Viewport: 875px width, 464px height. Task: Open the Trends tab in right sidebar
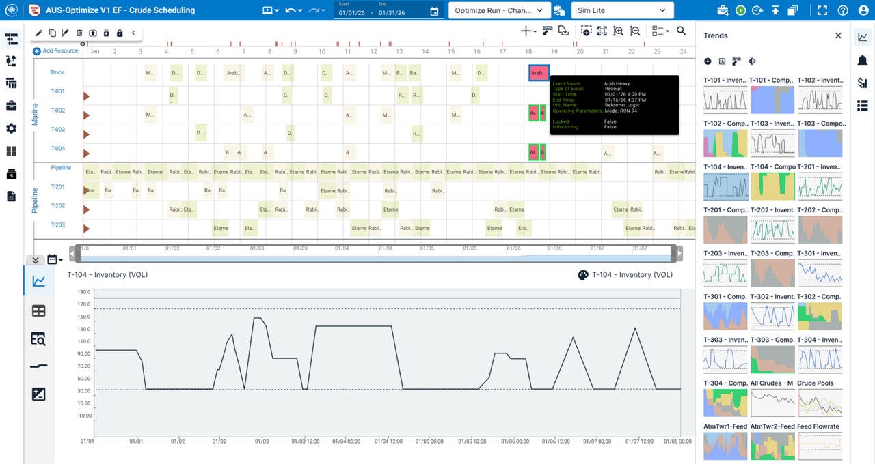862,38
